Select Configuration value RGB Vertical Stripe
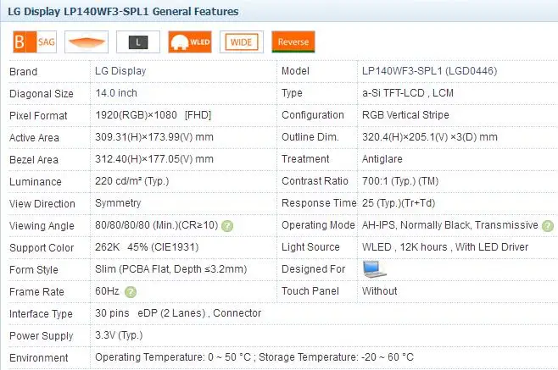Screen dimensions: 558x370 click(x=405, y=115)
